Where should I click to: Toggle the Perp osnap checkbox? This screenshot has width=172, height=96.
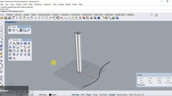[156, 81]
